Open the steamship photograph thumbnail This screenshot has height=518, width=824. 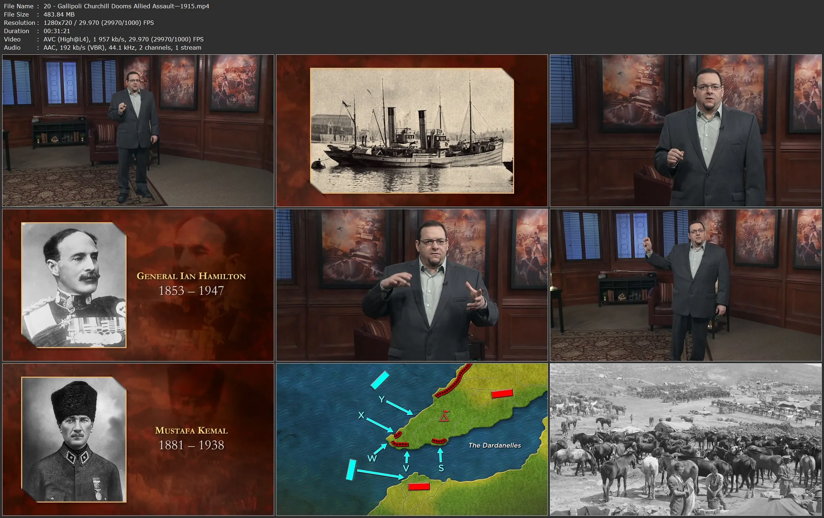pos(412,131)
